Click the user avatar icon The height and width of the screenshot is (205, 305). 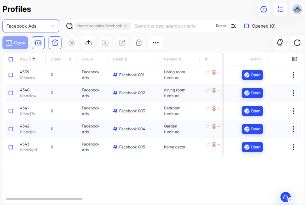[297, 9]
